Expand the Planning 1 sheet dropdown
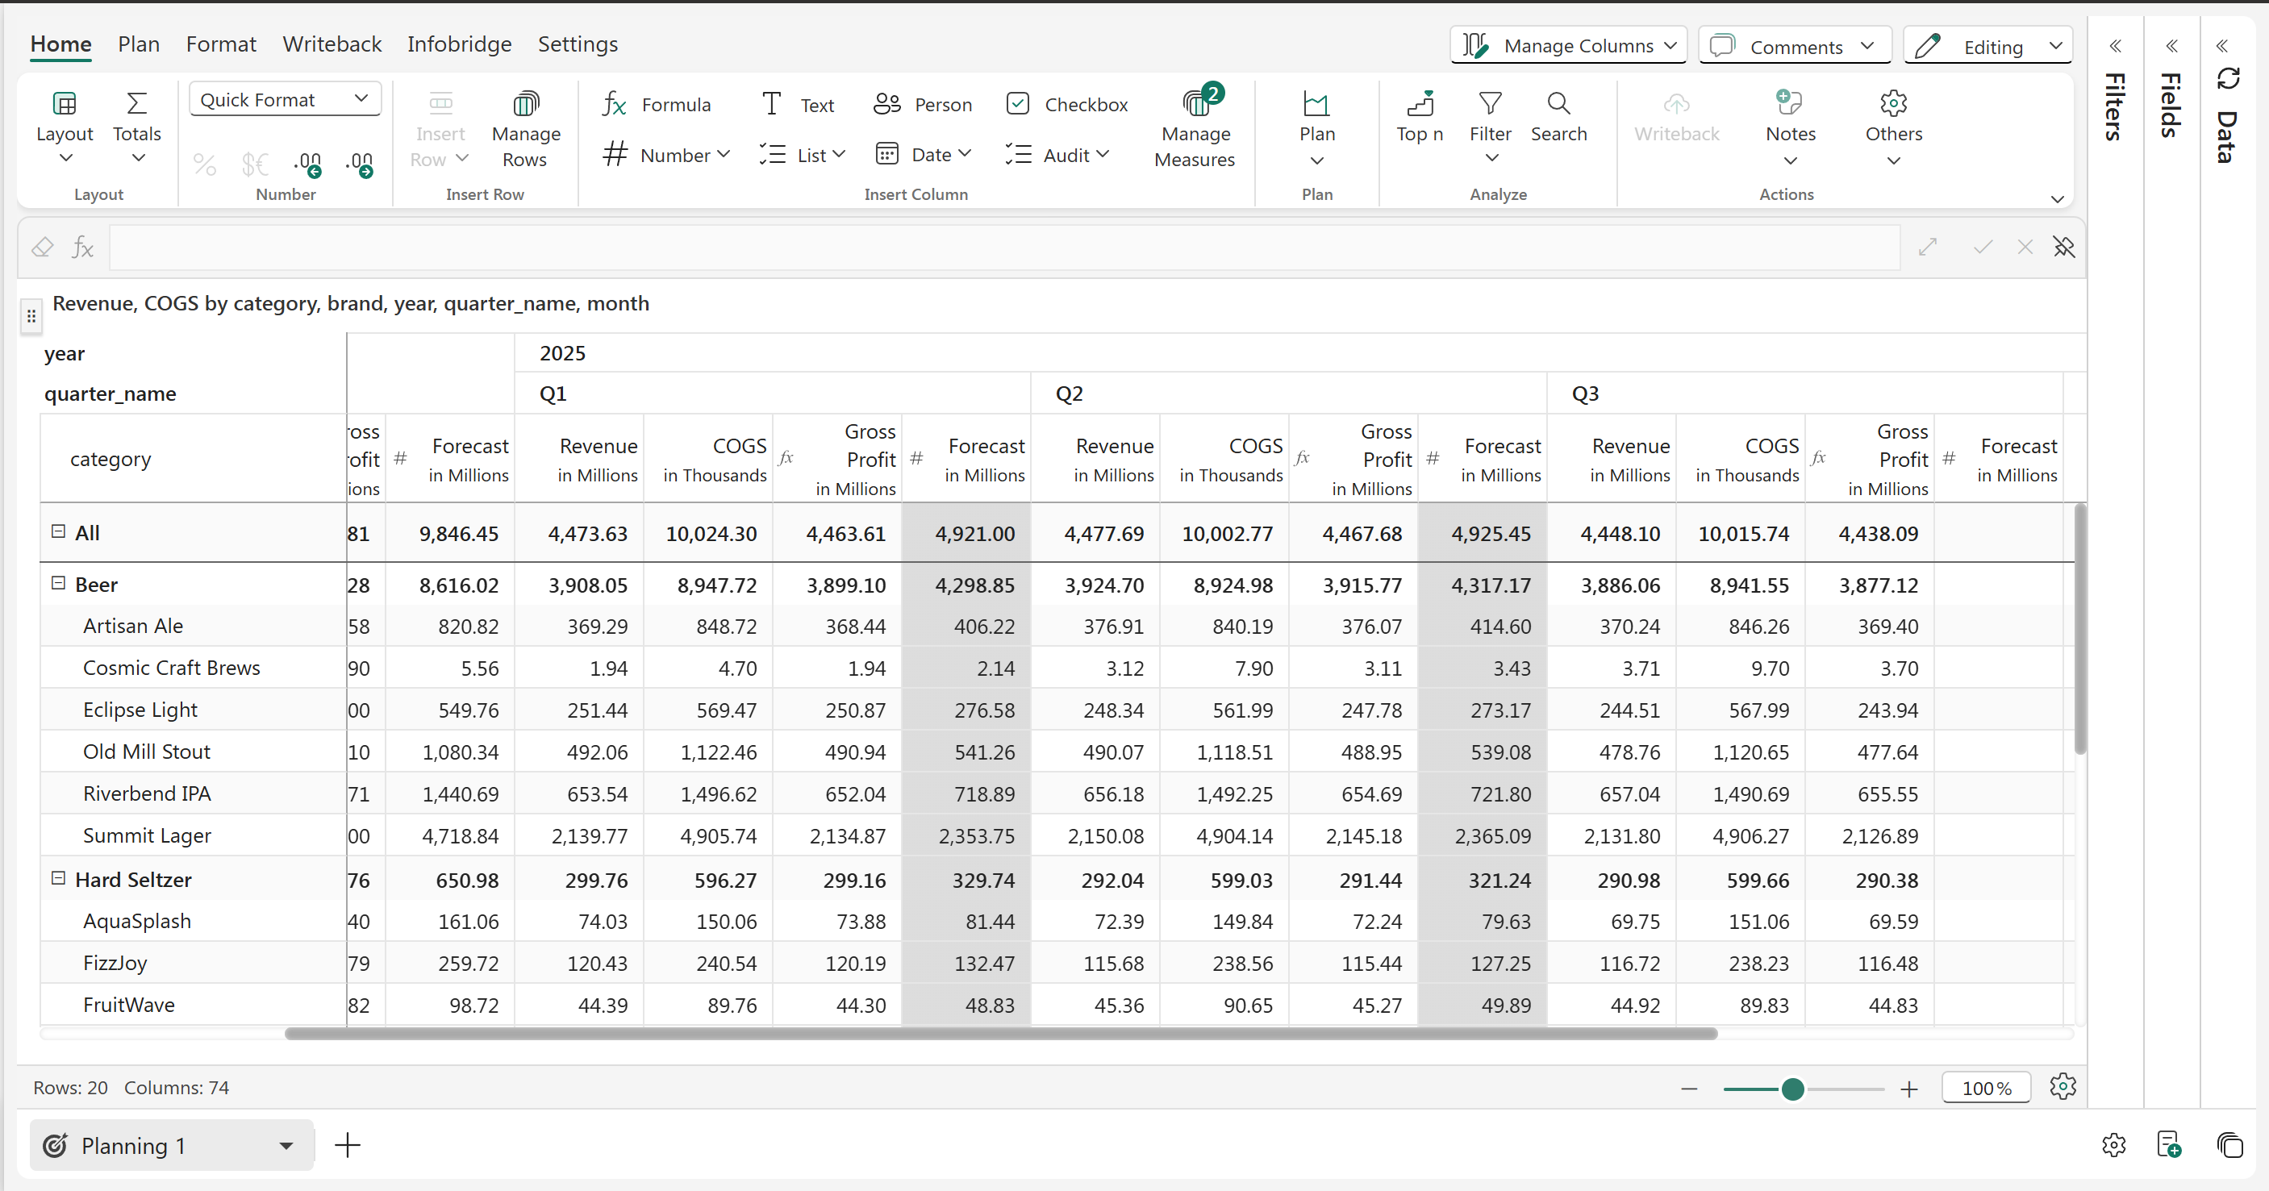 (286, 1145)
